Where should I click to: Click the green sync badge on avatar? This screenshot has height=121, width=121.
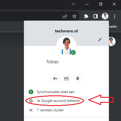73,52
